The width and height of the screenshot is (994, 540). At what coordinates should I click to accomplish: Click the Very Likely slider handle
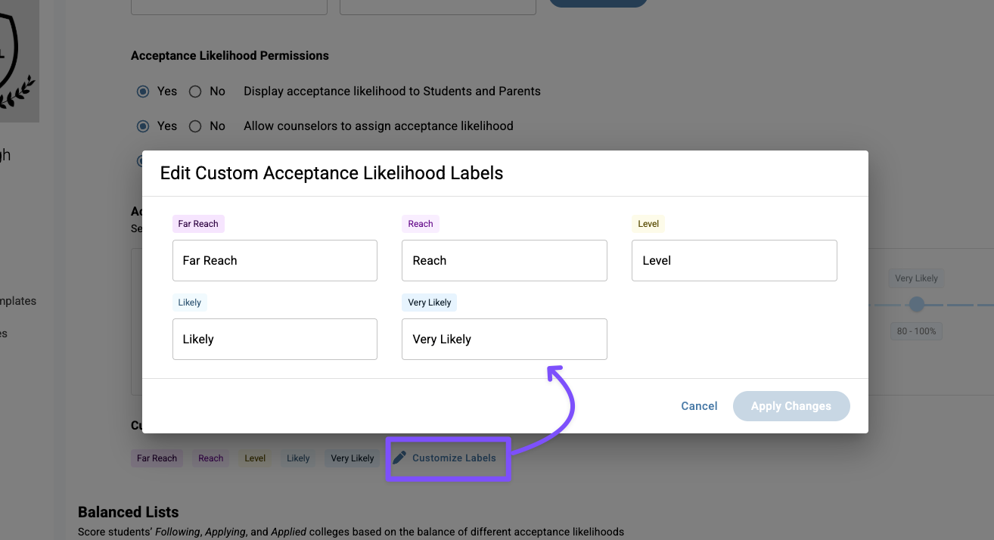tap(917, 304)
